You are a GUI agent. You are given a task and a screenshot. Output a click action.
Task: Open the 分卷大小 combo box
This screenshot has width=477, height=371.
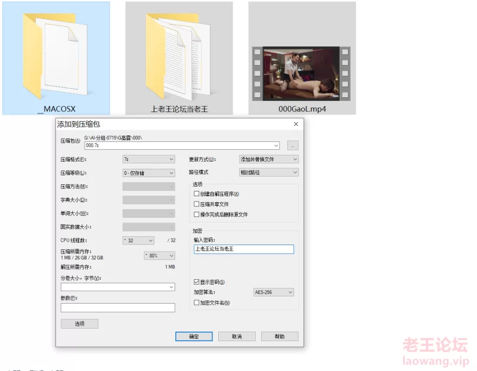(117, 287)
